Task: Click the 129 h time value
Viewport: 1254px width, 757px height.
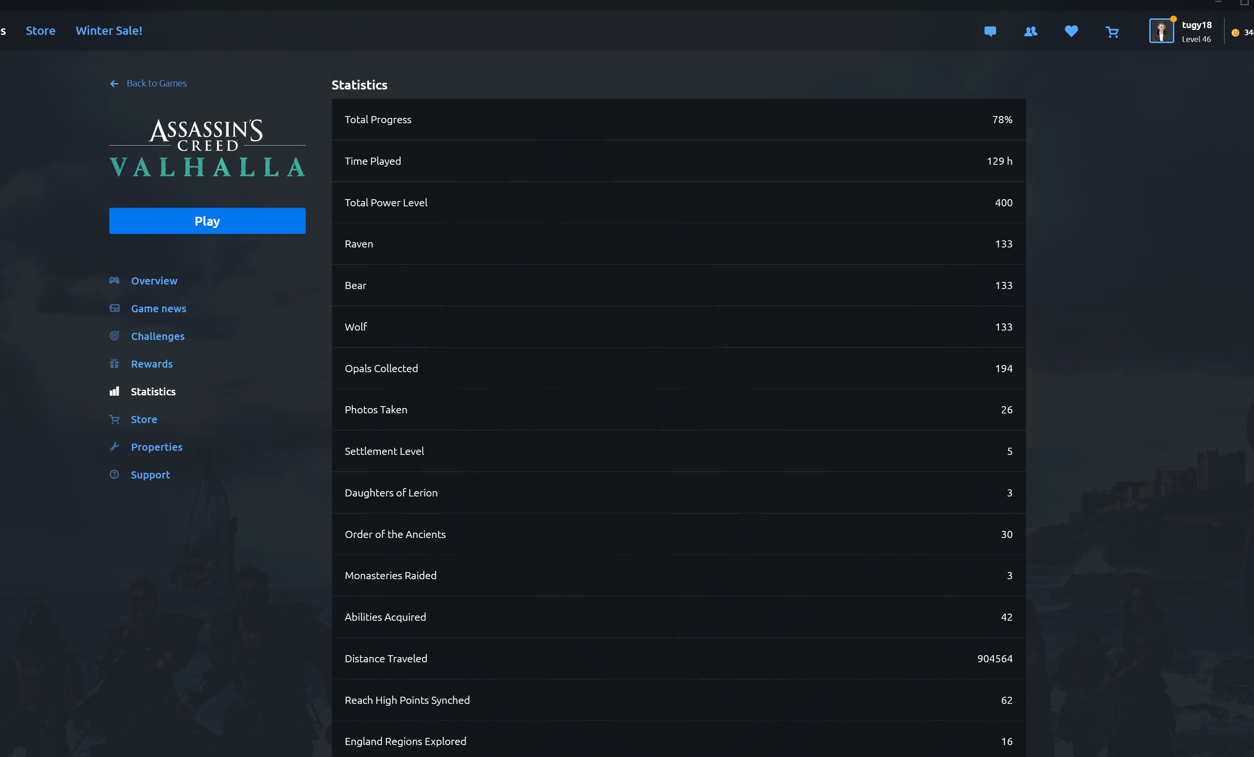Action: click(x=1000, y=161)
